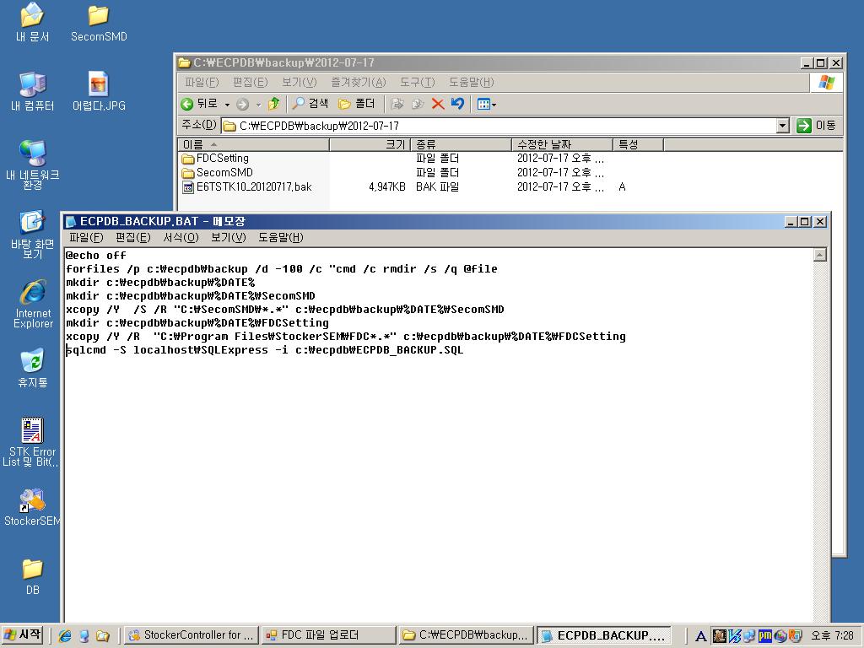Image resolution: width=864 pixels, height=648 pixels.
Task: Click the Windows logo in Explorer menu bar
Action: click(x=826, y=83)
